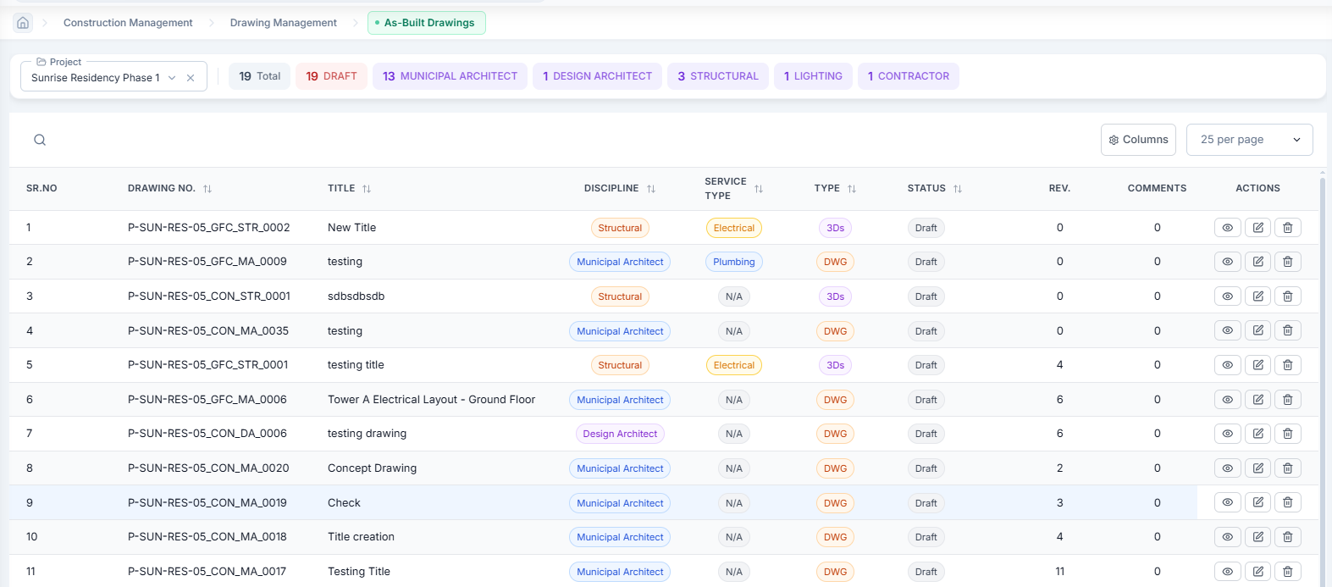The image size is (1332, 587).
Task: Delete drawing P-SUN-RES-05_GFC_STR_0002
Action: [x=1288, y=228]
